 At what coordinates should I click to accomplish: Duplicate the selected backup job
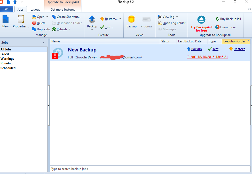tap(41, 29)
